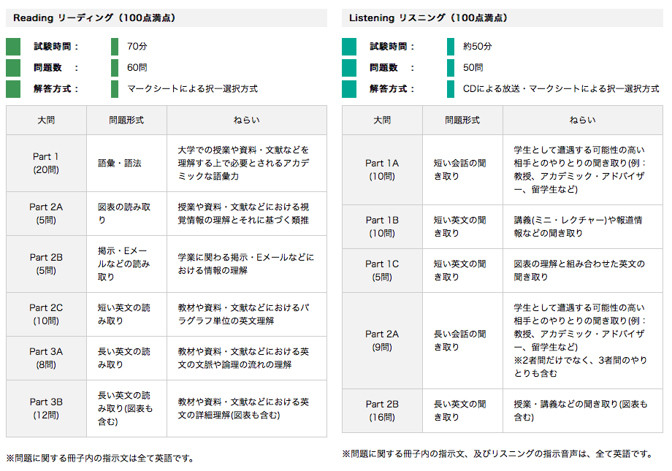This screenshot has width=672, height=471.
Task: Click the 学業に関わる掲示・Eメール description cell
Action: 247,264
